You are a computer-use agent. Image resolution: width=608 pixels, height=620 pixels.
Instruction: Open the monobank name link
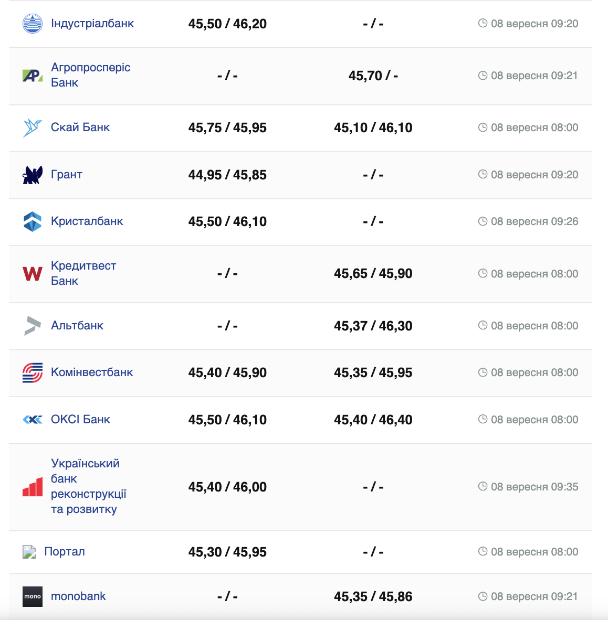(x=78, y=596)
